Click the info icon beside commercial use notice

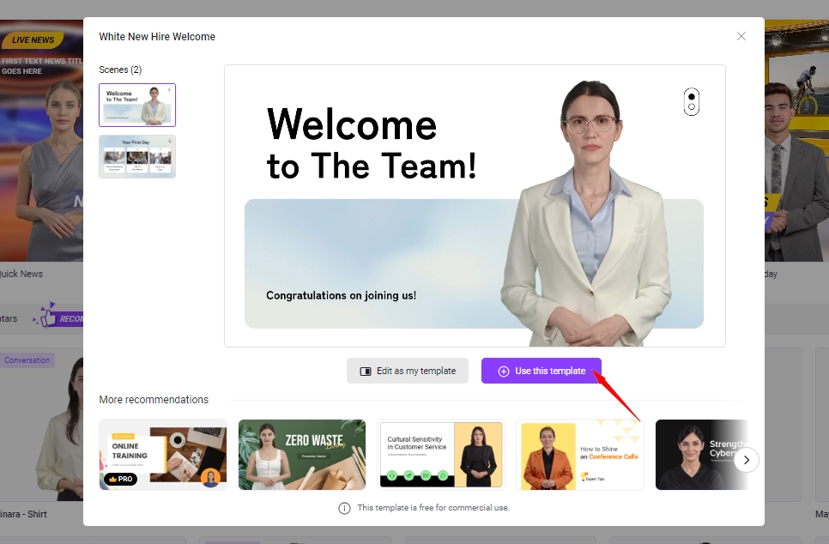tap(344, 508)
